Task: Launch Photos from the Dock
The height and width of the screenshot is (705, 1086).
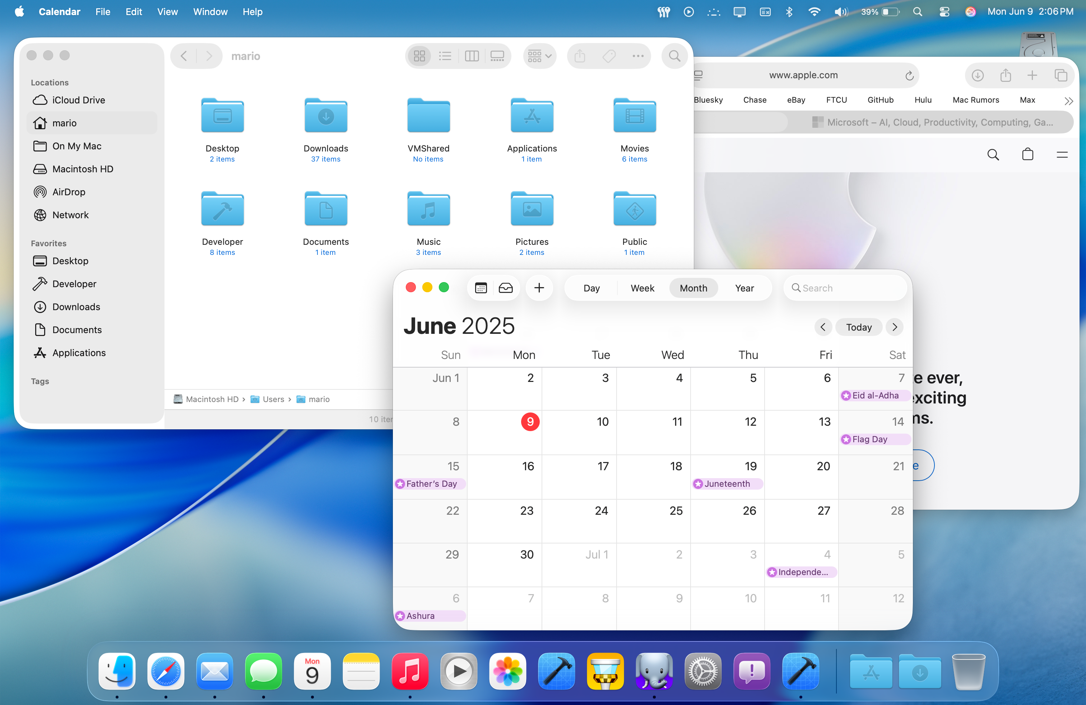Action: click(x=507, y=671)
